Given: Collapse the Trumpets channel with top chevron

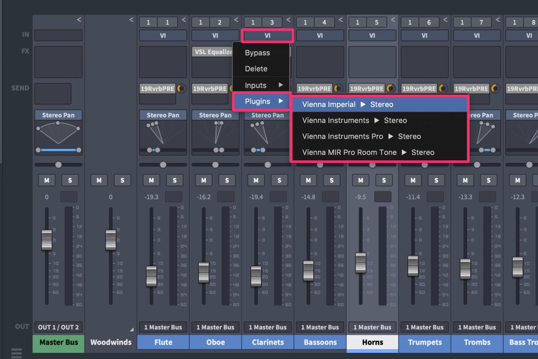Looking at the screenshot, I should coord(445,20).
